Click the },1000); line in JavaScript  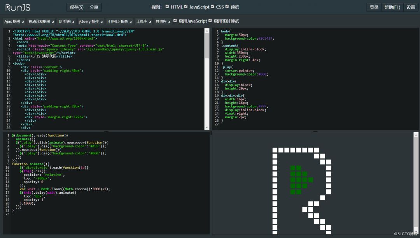[x=27, y=203]
